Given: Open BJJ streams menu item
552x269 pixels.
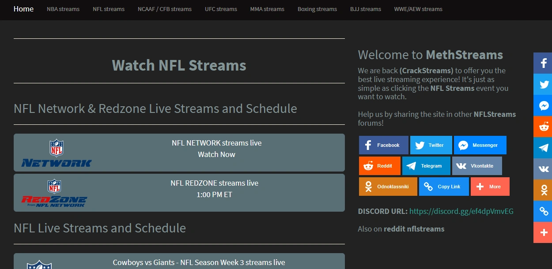Looking at the screenshot, I should tap(366, 9).
